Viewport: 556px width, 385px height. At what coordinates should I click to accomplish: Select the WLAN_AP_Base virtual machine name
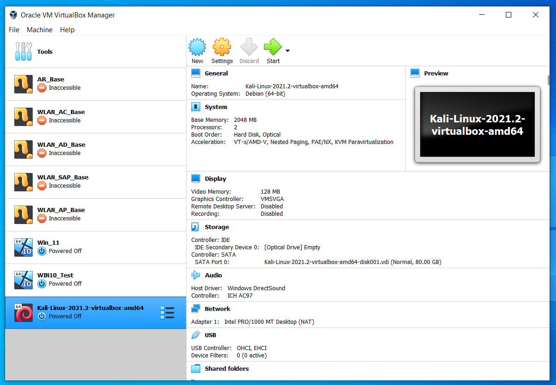61,210
